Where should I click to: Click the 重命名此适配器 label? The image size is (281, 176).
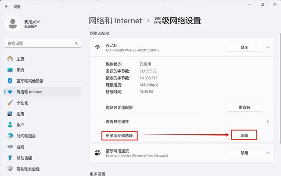pyautogui.click(x=119, y=107)
